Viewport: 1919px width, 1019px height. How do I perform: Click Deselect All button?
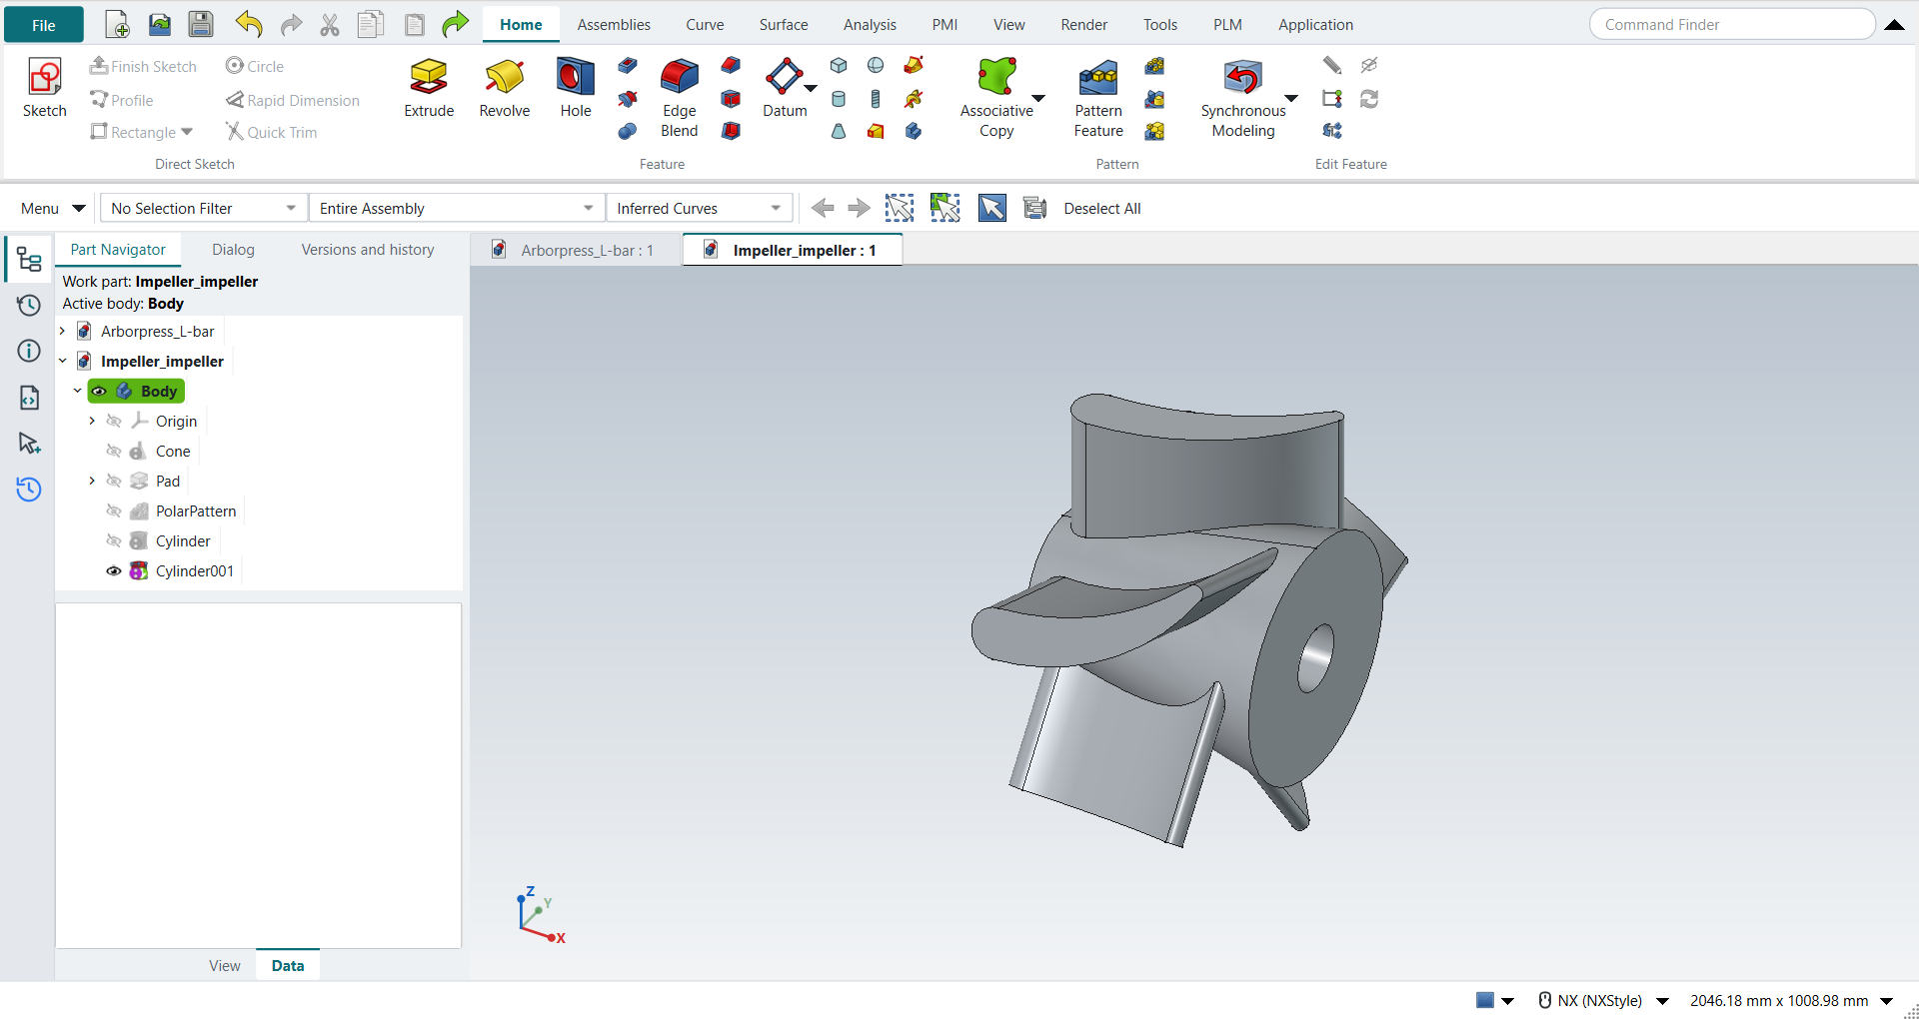click(1102, 208)
